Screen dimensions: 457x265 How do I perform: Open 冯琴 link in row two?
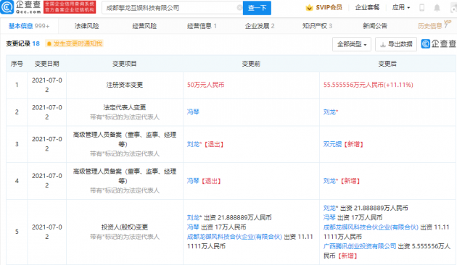pos(193,112)
